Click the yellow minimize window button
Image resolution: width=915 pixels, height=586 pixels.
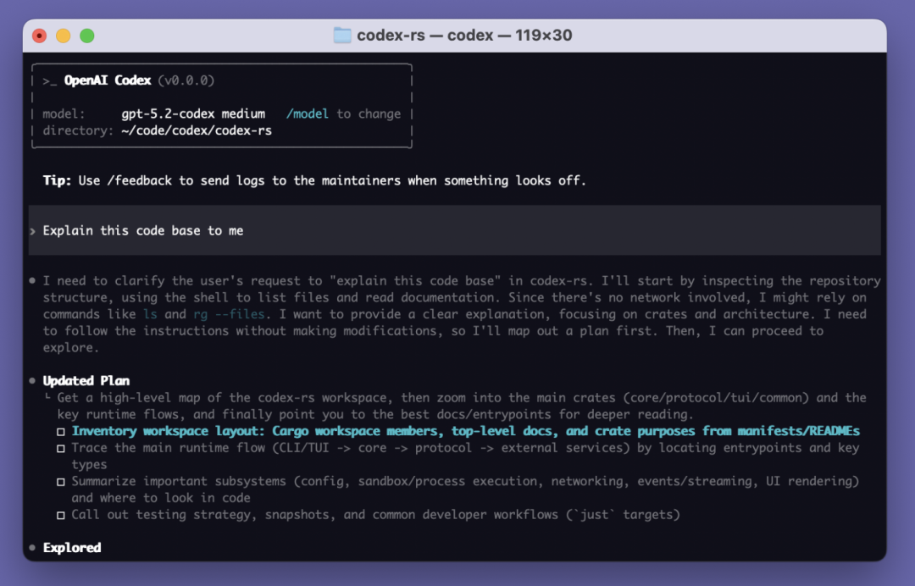[63, 36]
